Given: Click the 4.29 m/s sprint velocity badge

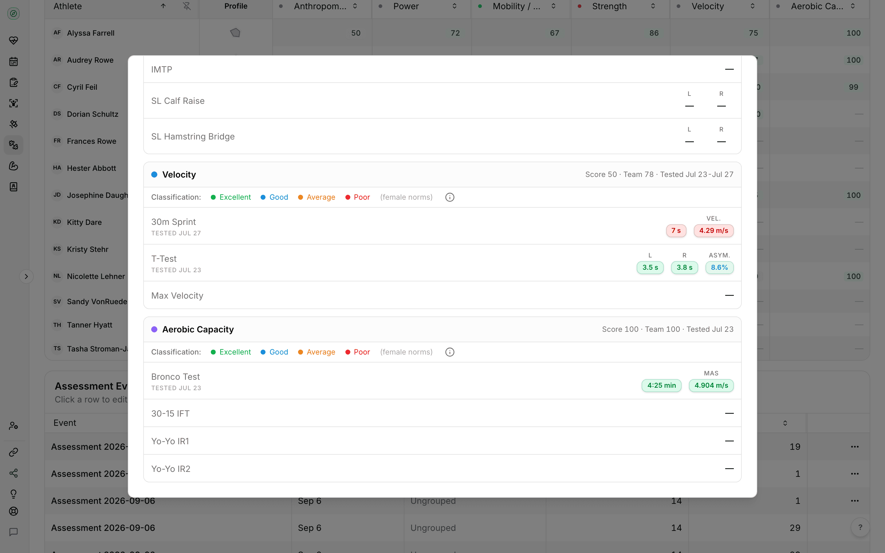Looking at the screenshot, I should pos(714,231).
